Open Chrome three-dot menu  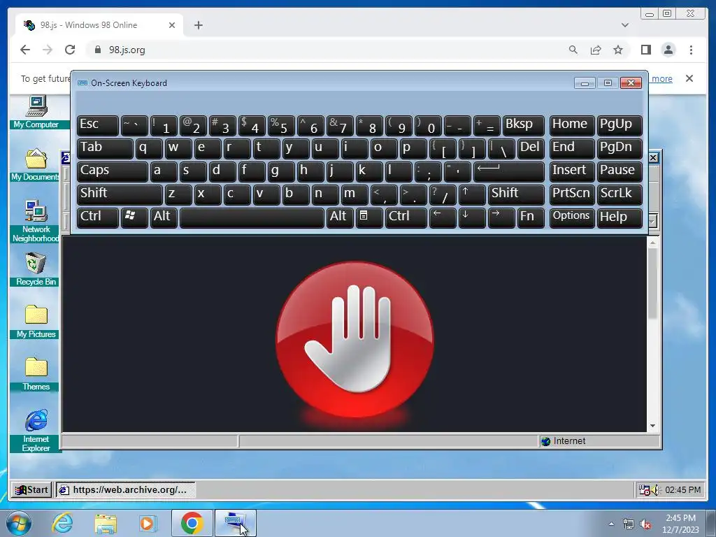(x=691, y=50)
